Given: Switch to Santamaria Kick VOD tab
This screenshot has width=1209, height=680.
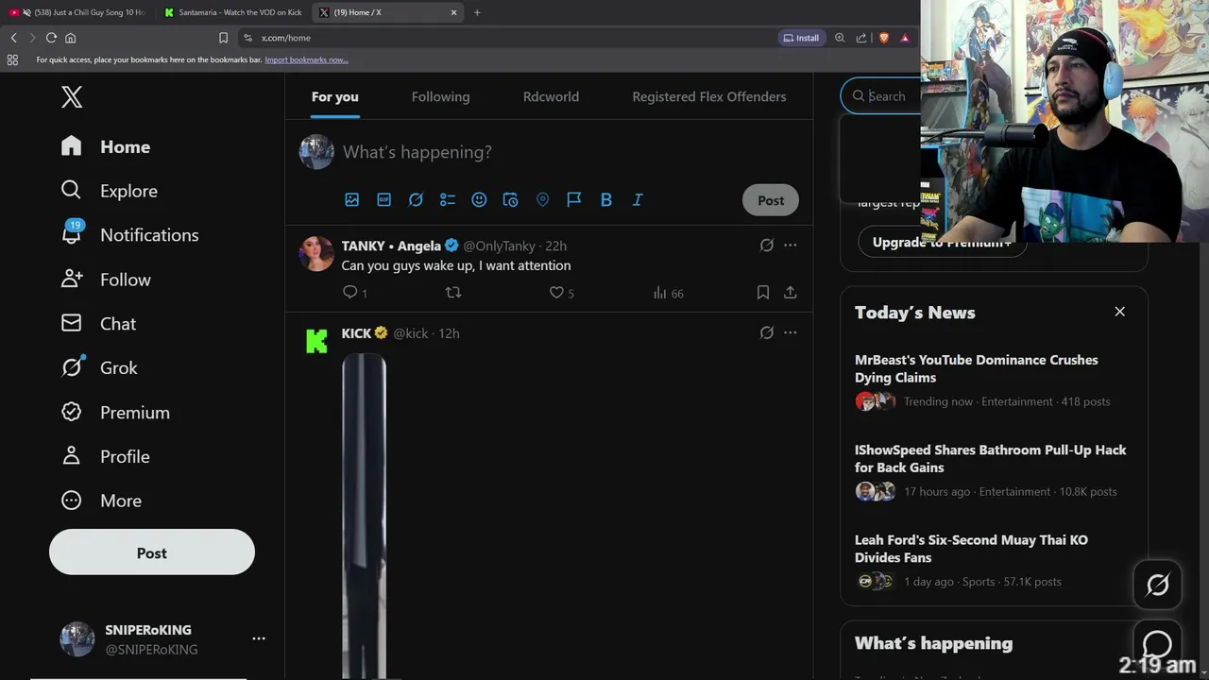Looking at the screenshot, I should click(234, 12).
